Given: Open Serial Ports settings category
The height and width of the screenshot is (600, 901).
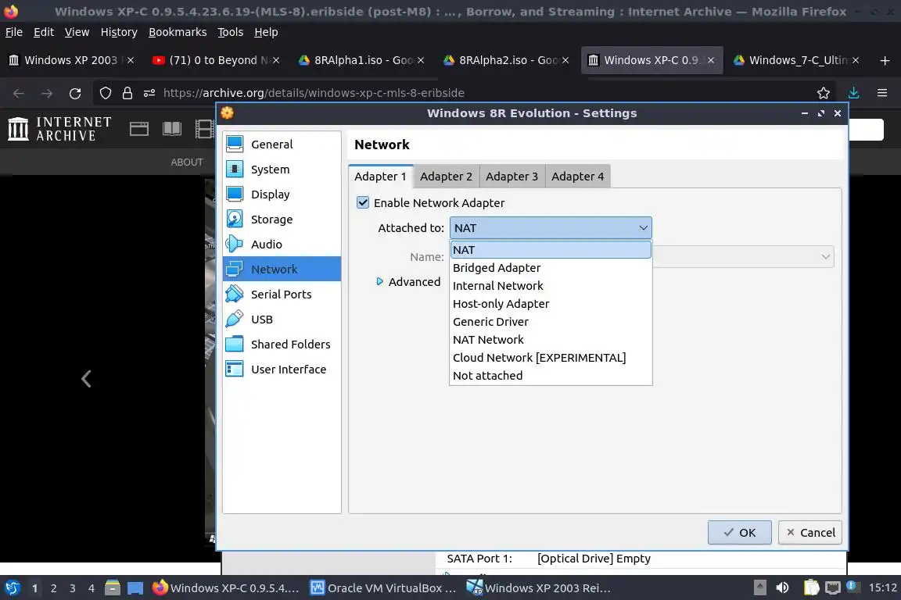Looking at the screenshot, I should pyautogui.click(x=282, y=294).
